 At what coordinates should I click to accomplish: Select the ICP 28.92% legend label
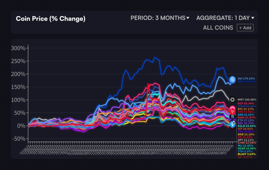click(x=245, y=129)
